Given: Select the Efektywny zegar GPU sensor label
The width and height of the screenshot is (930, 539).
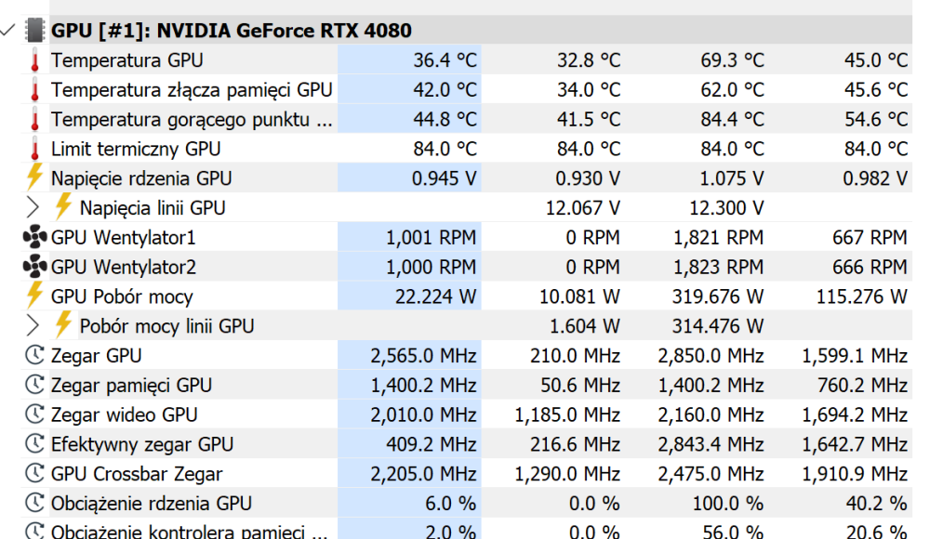Looking at the screenshot, I should pos(142,444).
